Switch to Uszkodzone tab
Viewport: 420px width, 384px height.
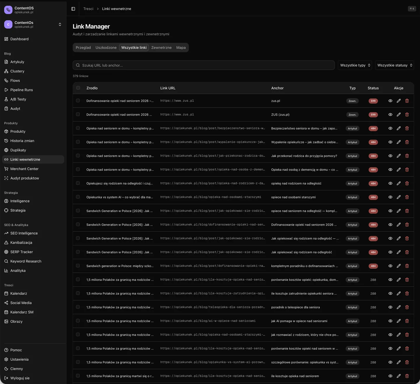[x=106, y=48]
